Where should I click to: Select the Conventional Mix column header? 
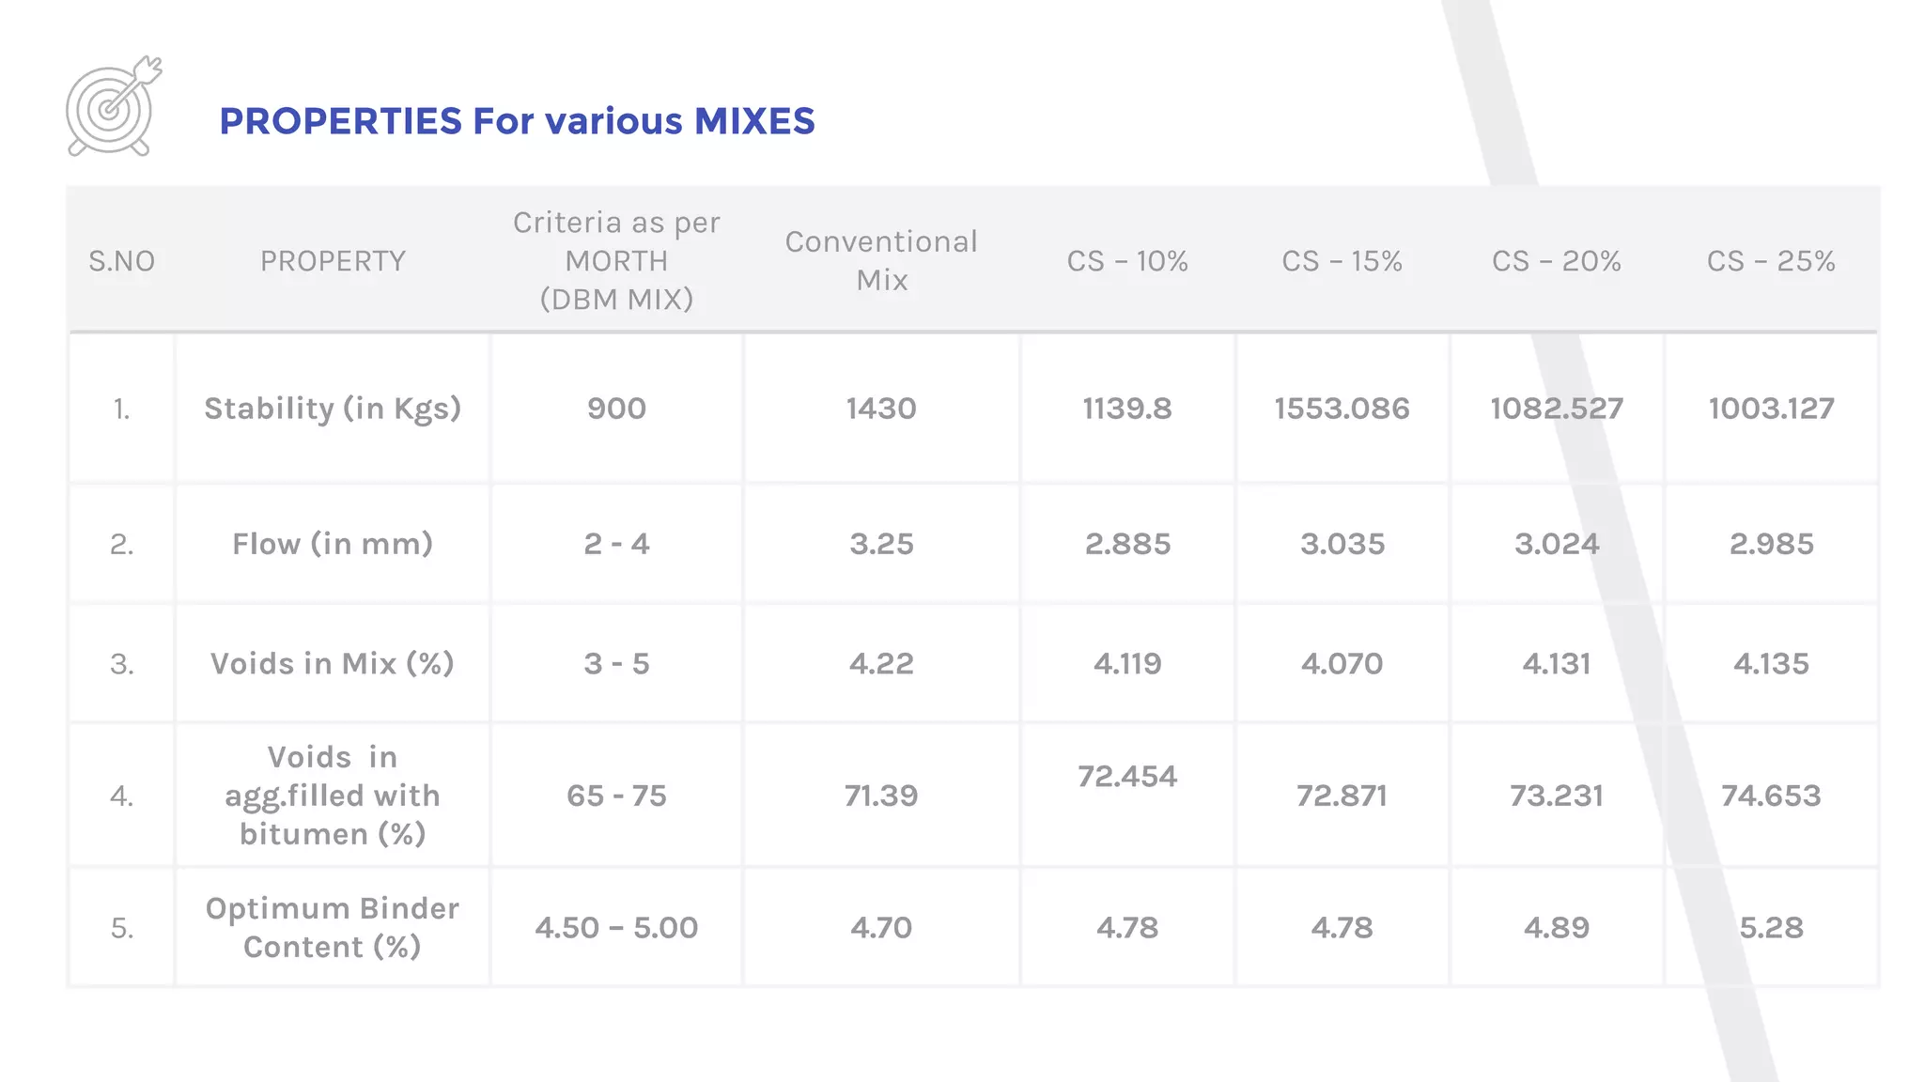click(881, 261)
